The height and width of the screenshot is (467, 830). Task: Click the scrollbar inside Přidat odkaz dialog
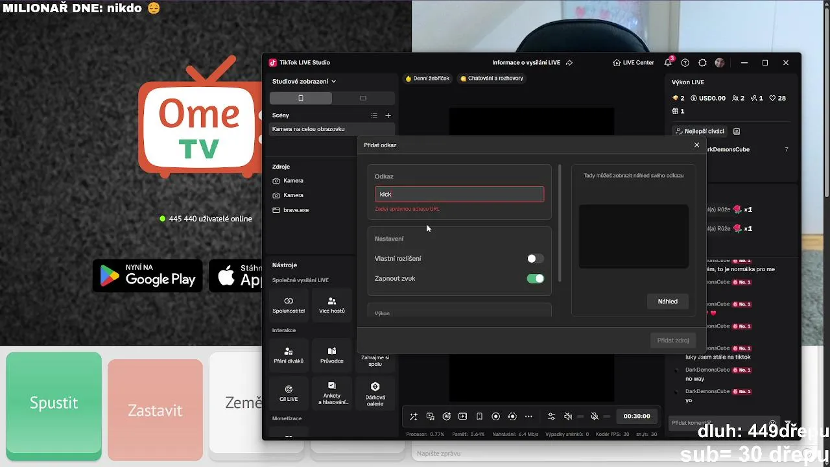click(x=560, y=223)
